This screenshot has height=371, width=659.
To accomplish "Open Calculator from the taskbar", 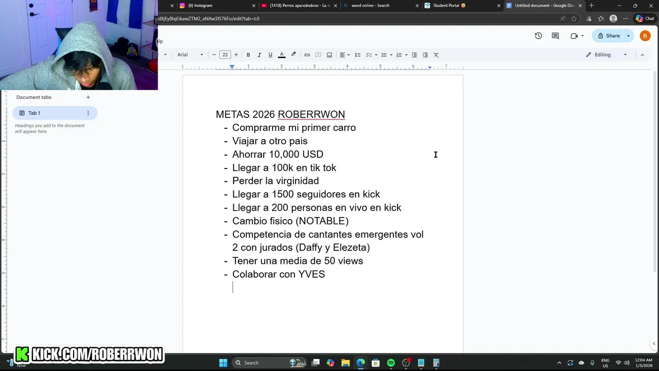I will click(x=436, y=363).
